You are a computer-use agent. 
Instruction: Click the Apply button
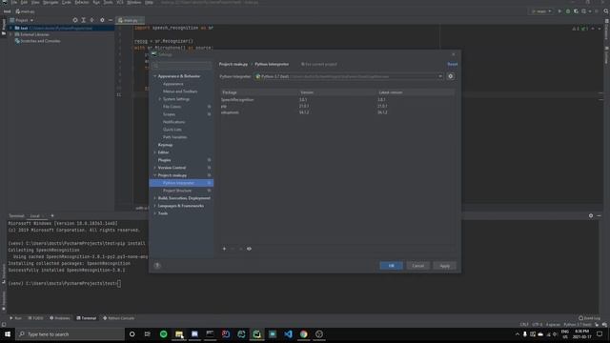445,266
